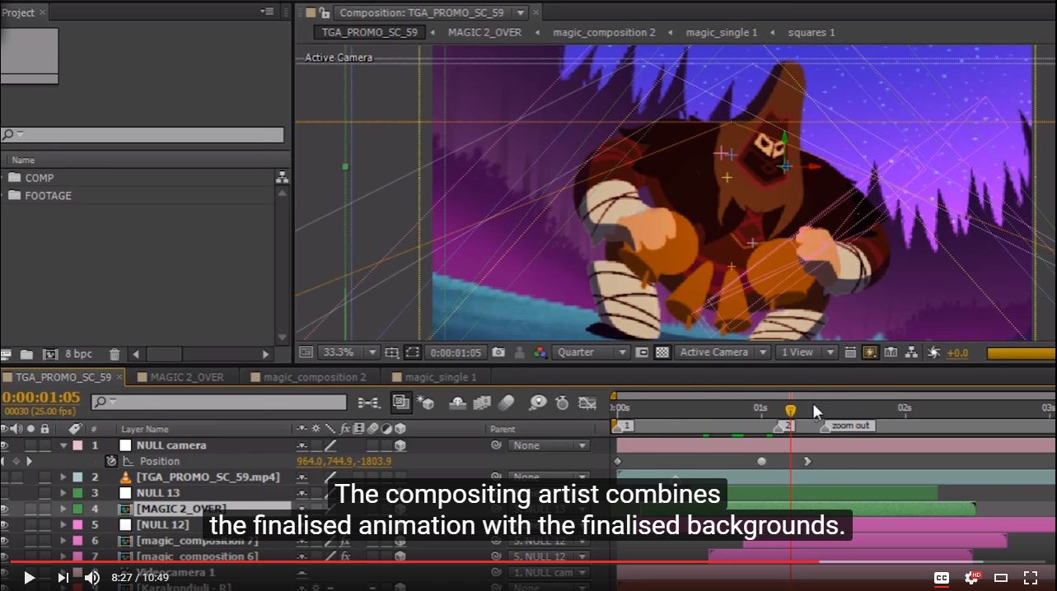Click the Brainstorm icon in timeline
This screenshot has height=591, width=1057.
538,403
